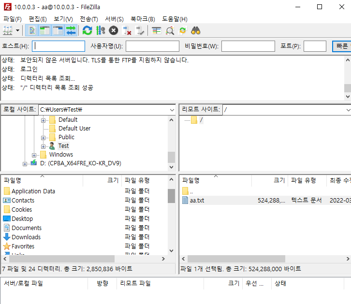Screen dimensions: 351x304
Task: Click the 서버/로컬 파일 queue column header
Action: (x=44, y=283)
